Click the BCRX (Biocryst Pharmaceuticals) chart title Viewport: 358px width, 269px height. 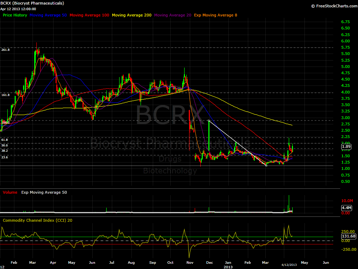(32, 3)
